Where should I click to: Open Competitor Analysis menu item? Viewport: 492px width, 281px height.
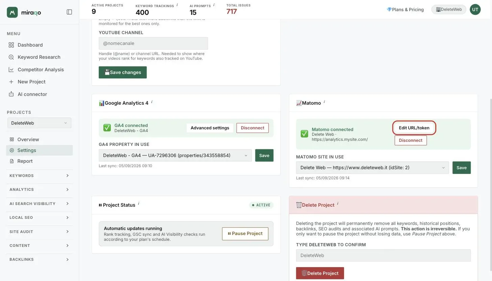pyautogui.click(x=41, y=70)
